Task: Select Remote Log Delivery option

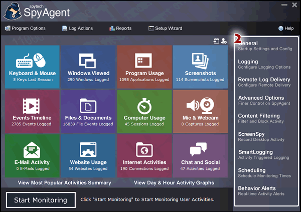Action: click(264, 82)
